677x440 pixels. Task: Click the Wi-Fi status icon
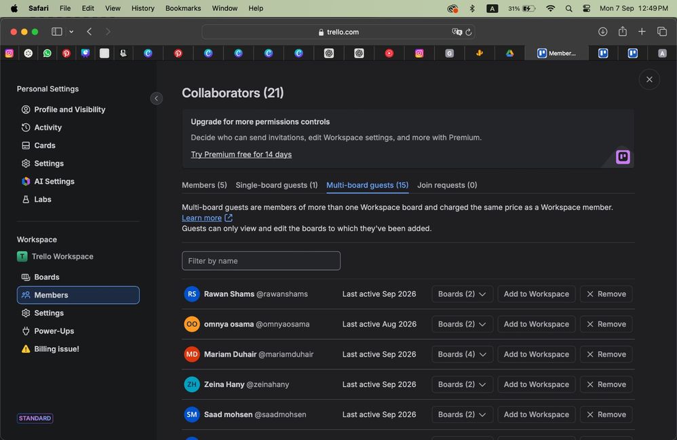coord(550,8)
